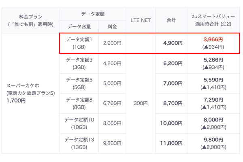The height and width of the screenshot is (162, 243).
Task: Select the データ定額1 (1GB) cell
Action: tap(79, 43)
